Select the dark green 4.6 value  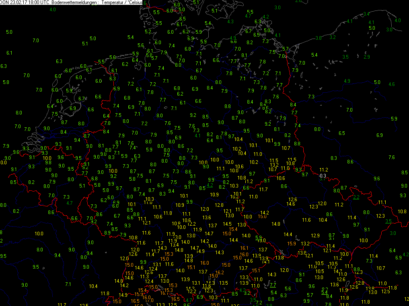point(391,84)
